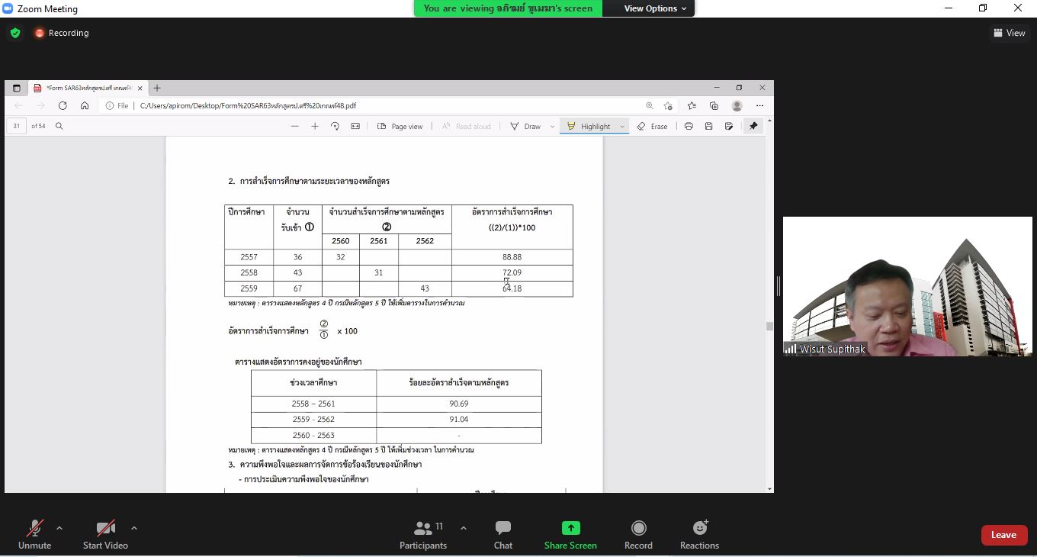Click the Zoom encryption shield icon
Viewport: 1037px width, 557px height.
(15, 33)
